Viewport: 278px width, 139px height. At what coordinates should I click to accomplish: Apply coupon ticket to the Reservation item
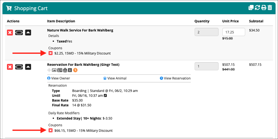19,67
